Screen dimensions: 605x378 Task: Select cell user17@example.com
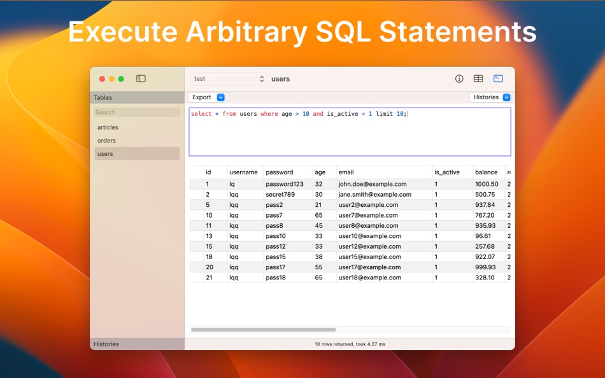(x=369, y=267)
